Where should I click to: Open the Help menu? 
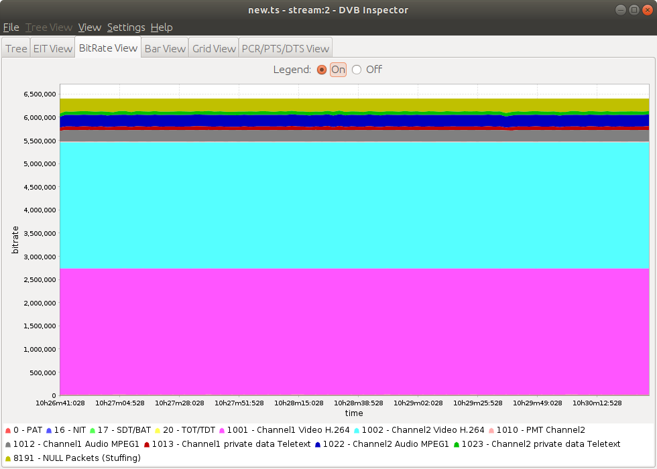[162, 27]
